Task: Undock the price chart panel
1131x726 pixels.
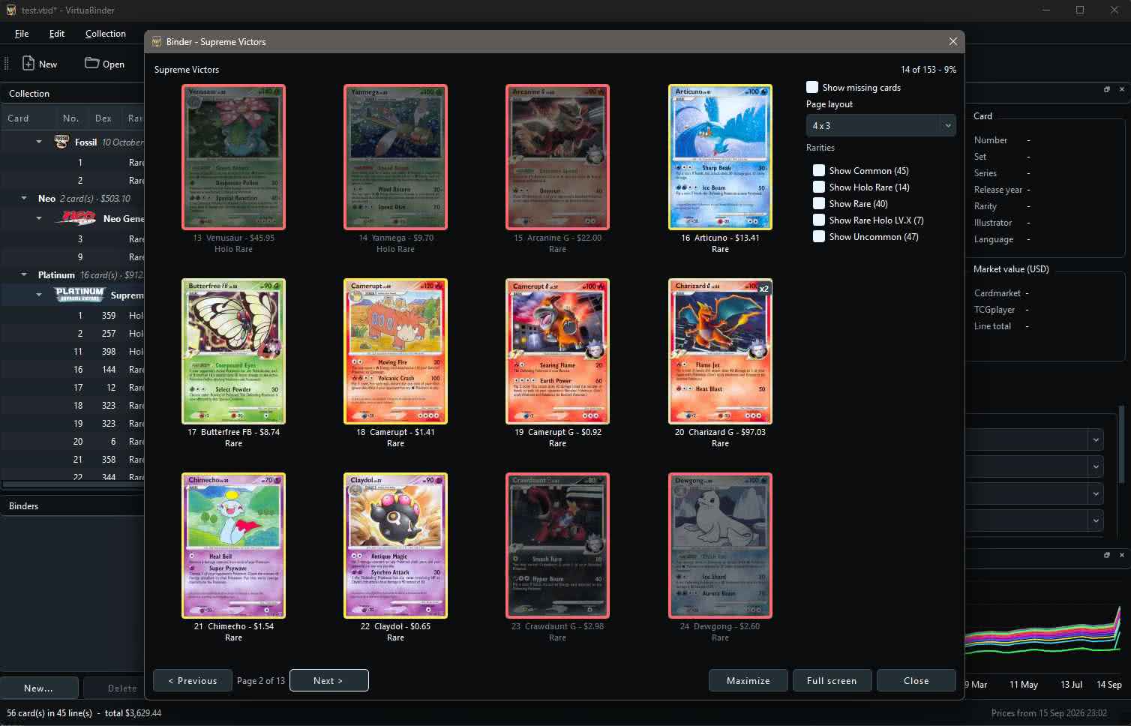Action: (x=1106, y=555)
